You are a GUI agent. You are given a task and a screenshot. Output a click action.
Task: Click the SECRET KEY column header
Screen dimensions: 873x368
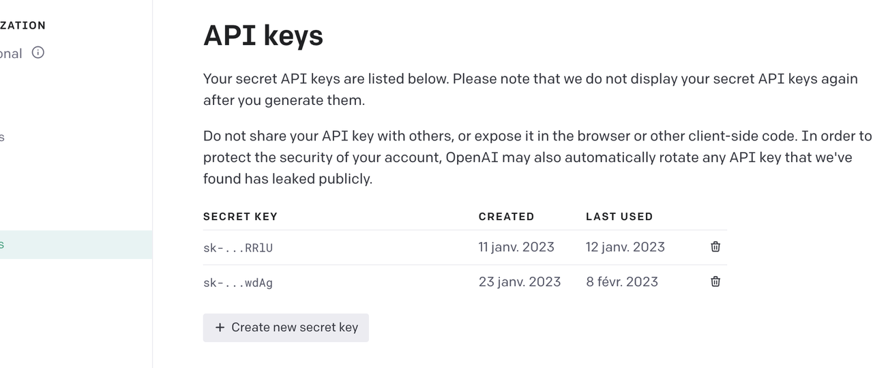click(240, 217)
